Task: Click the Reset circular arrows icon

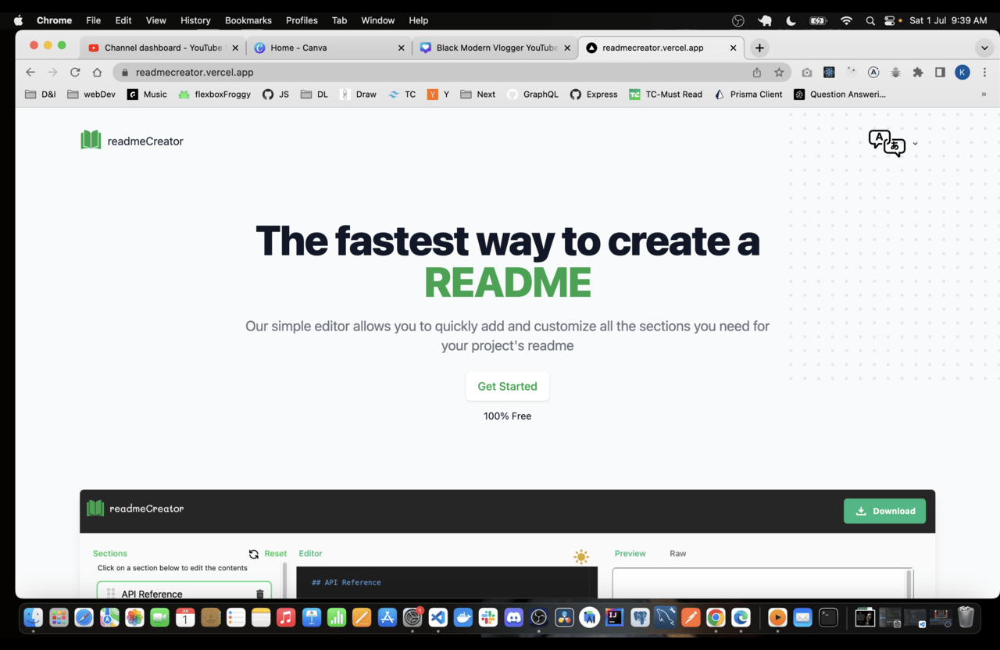Action: click(254, 554)
